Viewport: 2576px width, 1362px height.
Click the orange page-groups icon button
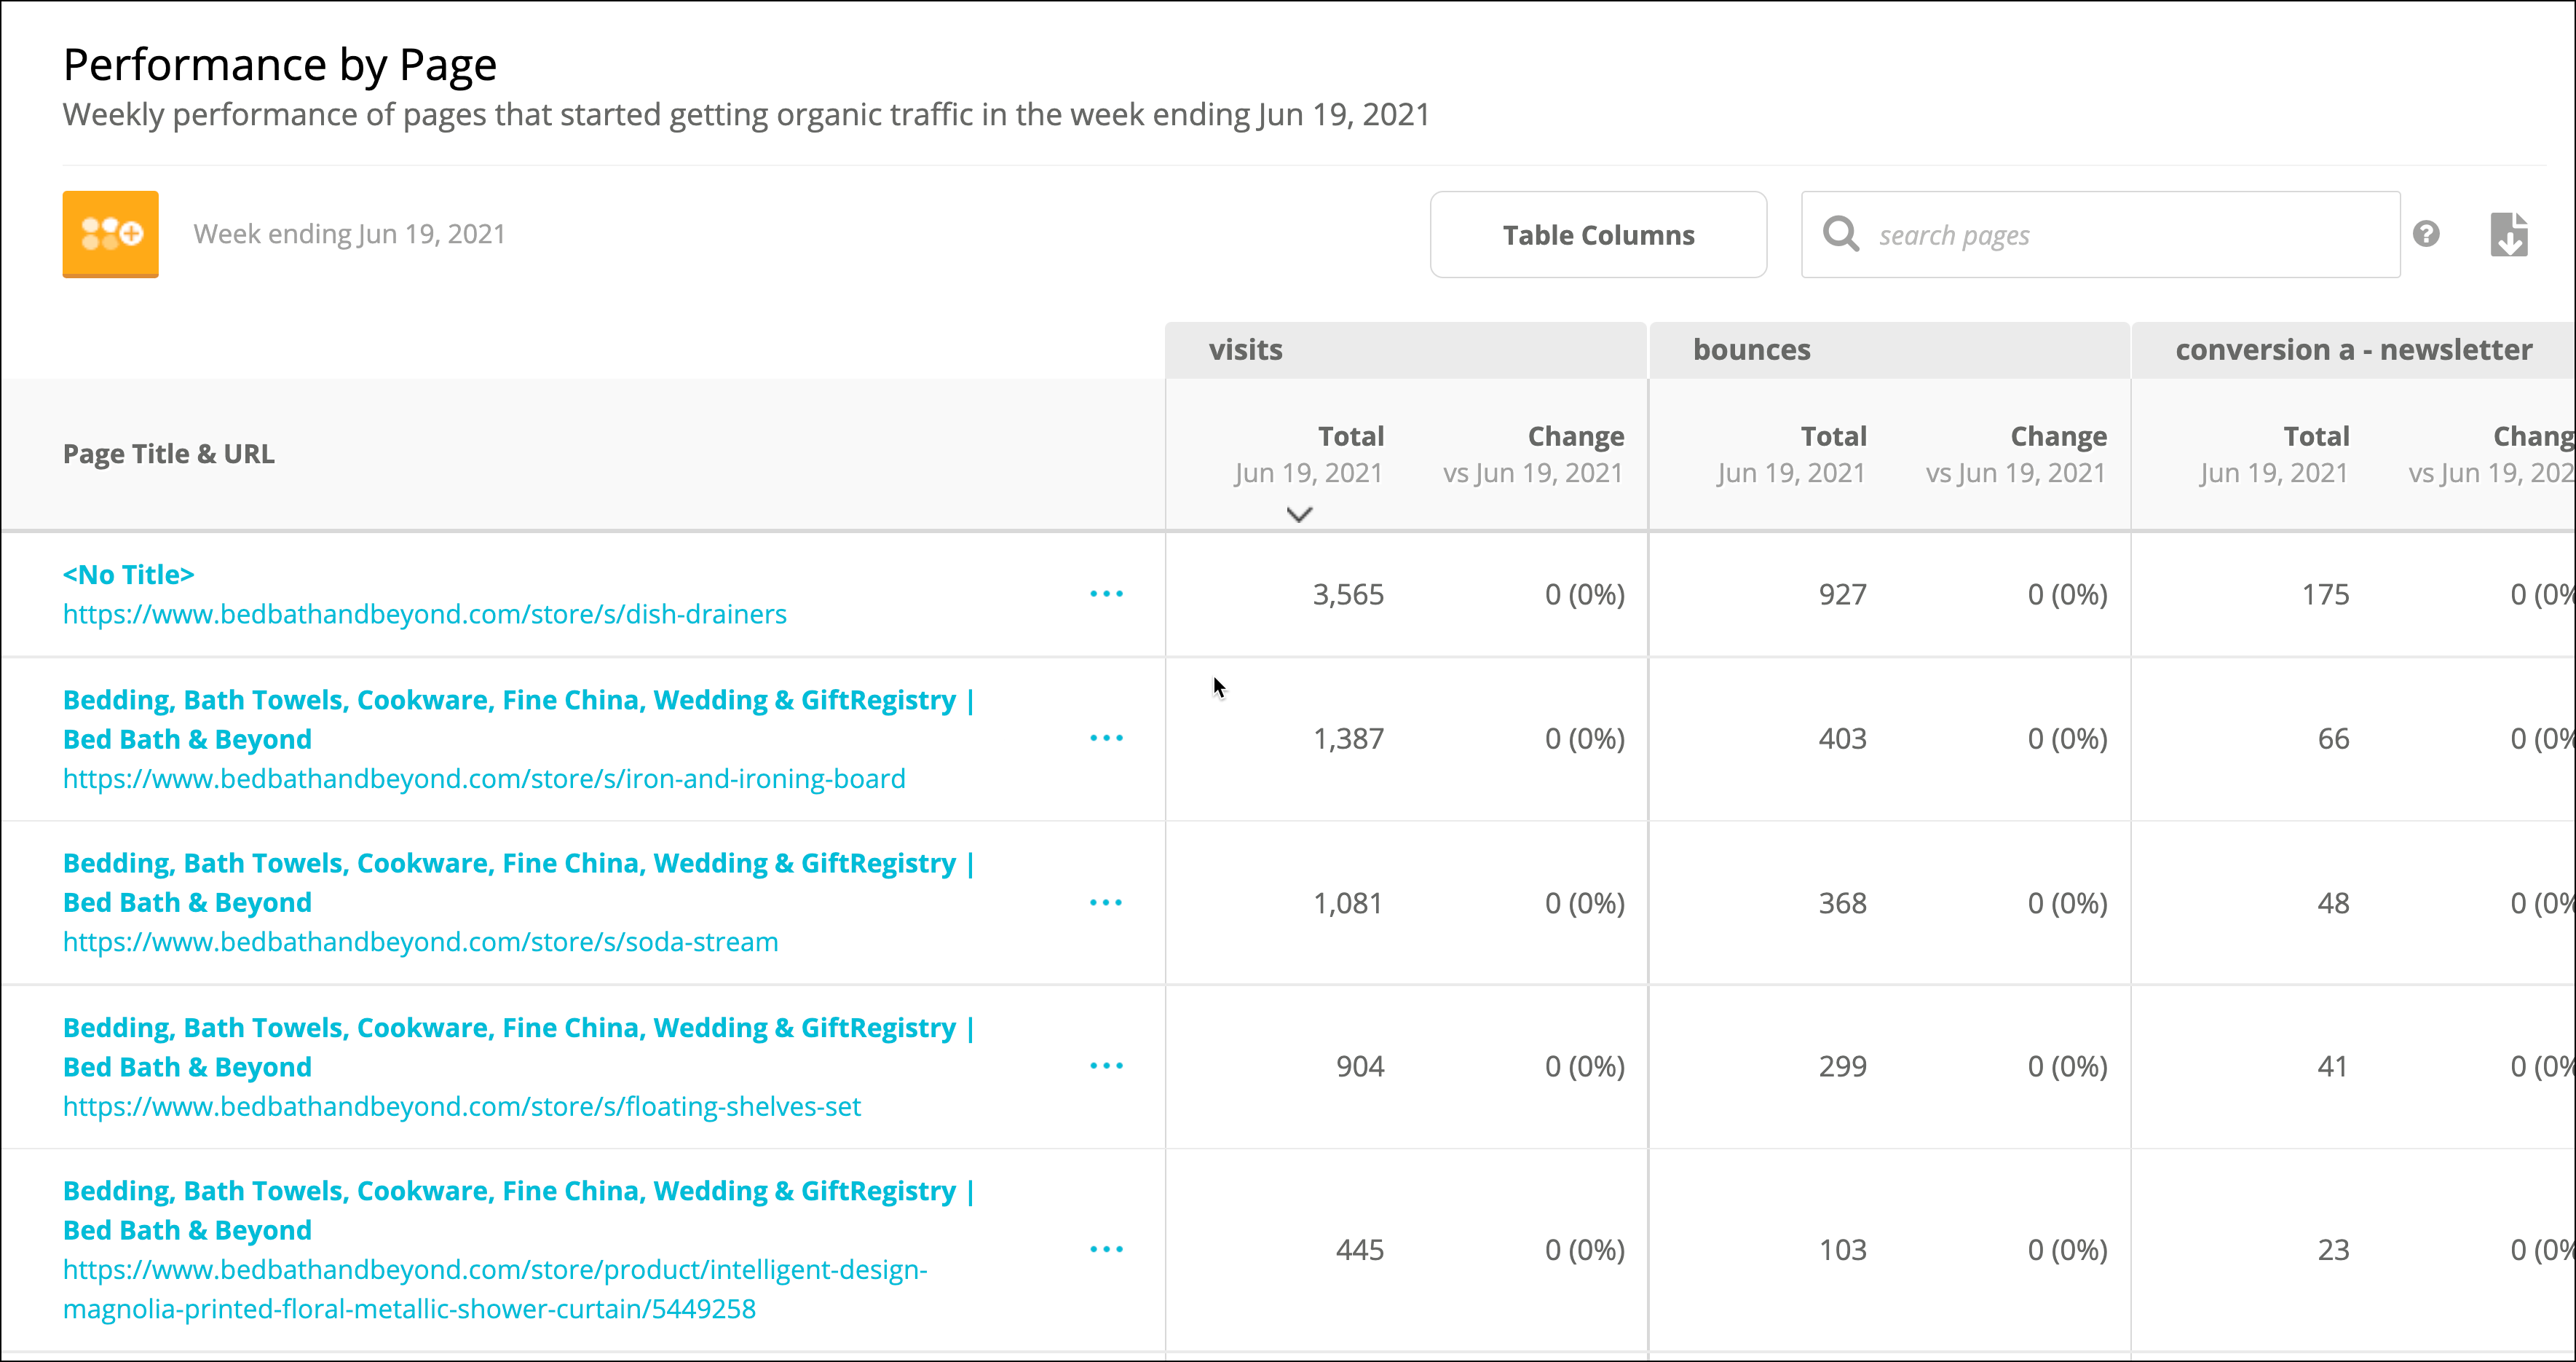pos(110,234)
